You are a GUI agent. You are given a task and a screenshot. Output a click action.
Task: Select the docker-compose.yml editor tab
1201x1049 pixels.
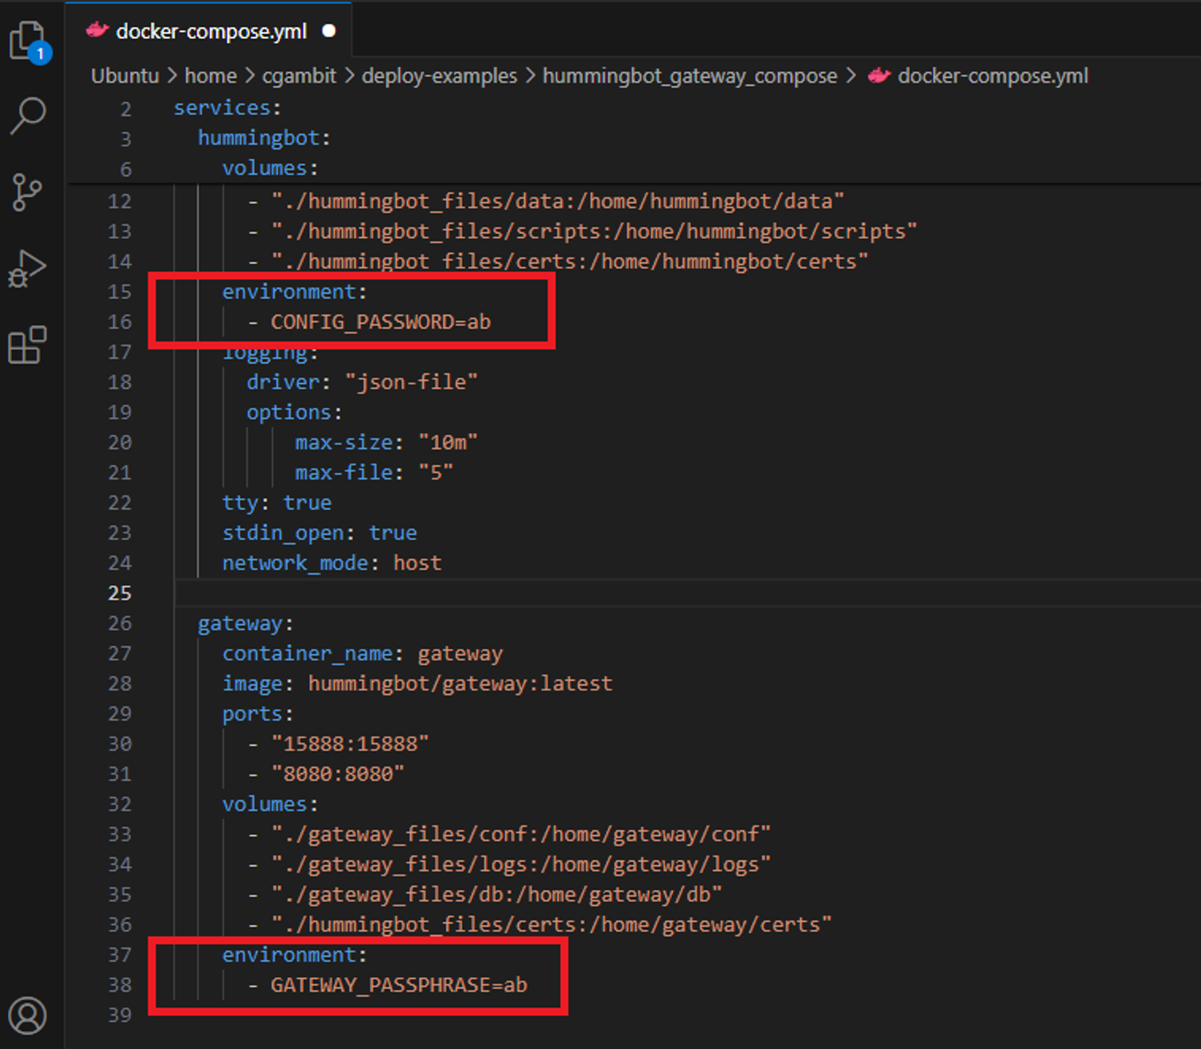coord(211,31)
